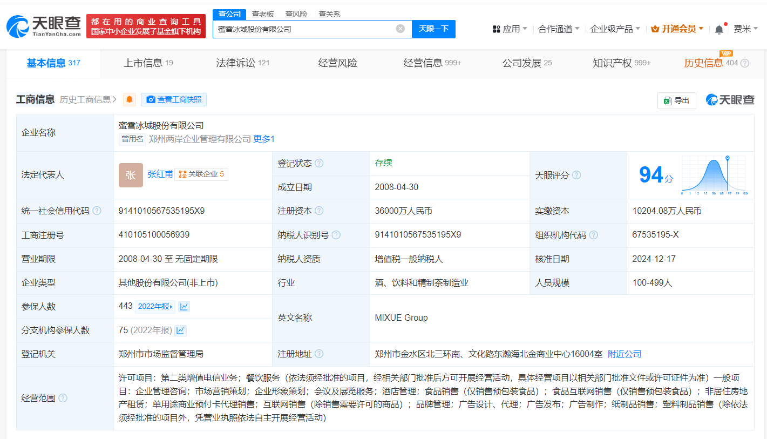Expand the 应用 dropdown menu
This screenshot has height=439, width=767.
pos(510,29)
